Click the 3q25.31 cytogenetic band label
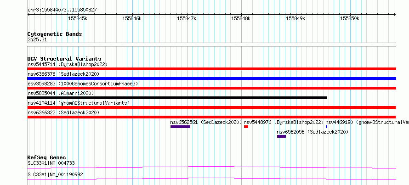The image size is (409, 185). coord(37,40)
